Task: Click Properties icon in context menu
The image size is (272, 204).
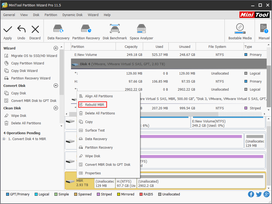Action: [x=81, y=173]
